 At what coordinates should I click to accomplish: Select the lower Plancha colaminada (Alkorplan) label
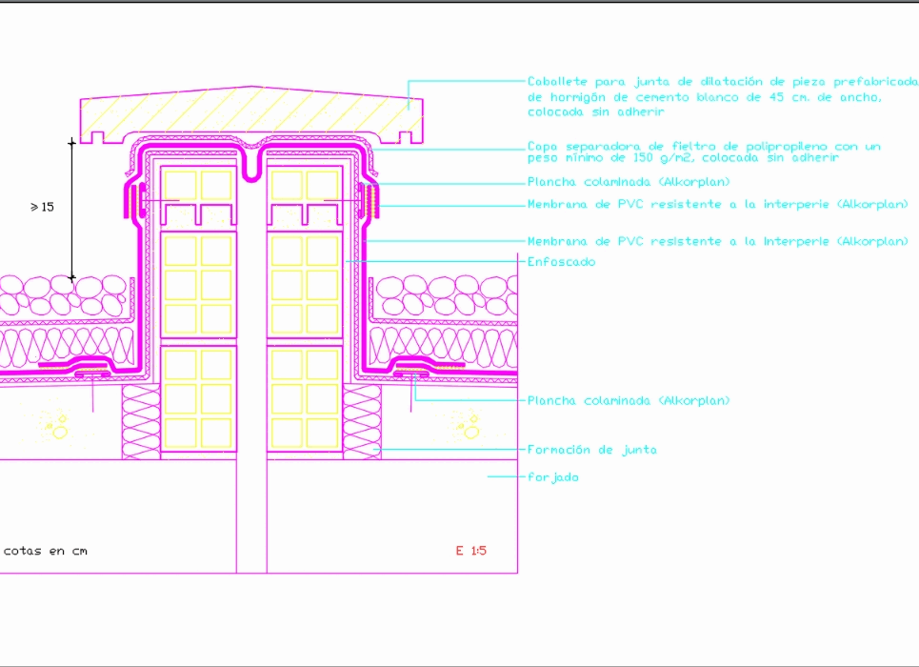coord(629,400)
